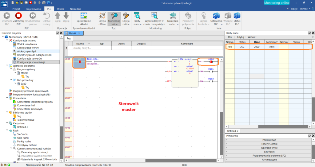Screen dimensions: 315x167
Task: Click the Nazwa column header in tag table
Action: pyautogui.click(x=82, y=44)
